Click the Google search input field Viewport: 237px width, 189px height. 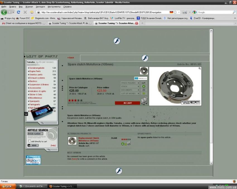(215, 12)
